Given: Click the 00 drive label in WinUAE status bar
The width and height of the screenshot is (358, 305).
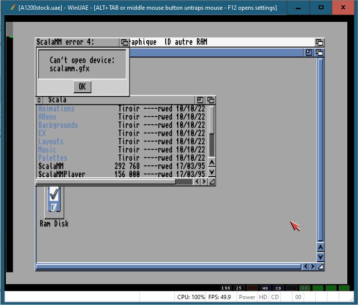Looking at the screenshot, I should click(x=298, y=297).
